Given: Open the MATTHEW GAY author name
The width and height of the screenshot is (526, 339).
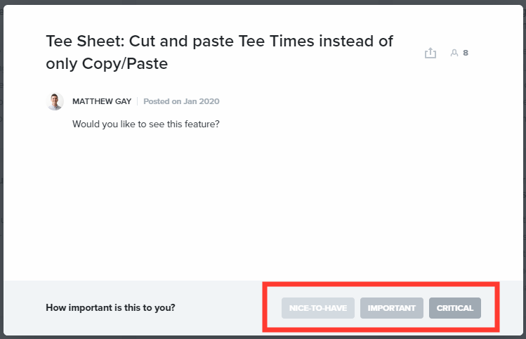Looking at the screenshot, I should click(103, 101).
